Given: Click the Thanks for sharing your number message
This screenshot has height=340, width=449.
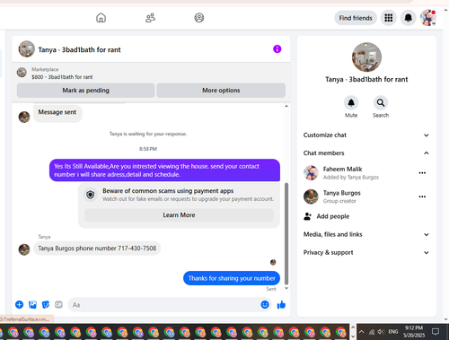Looking at the screenshot, I should [x=232, y=278].
